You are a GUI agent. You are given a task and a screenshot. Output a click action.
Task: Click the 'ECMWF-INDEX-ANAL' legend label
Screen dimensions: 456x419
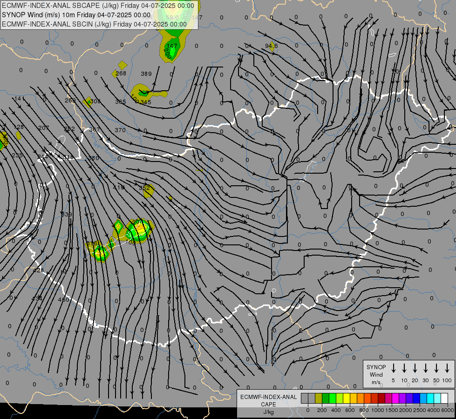[x=268, y=397]
